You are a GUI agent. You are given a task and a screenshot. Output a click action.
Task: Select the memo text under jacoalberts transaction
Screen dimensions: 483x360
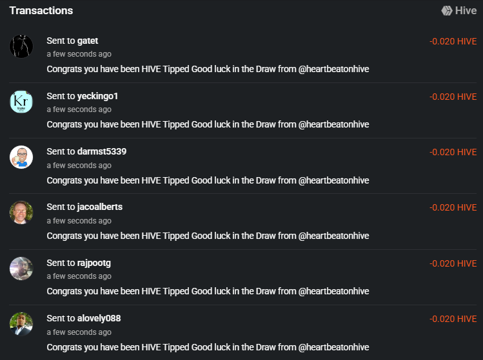(208, 236)
